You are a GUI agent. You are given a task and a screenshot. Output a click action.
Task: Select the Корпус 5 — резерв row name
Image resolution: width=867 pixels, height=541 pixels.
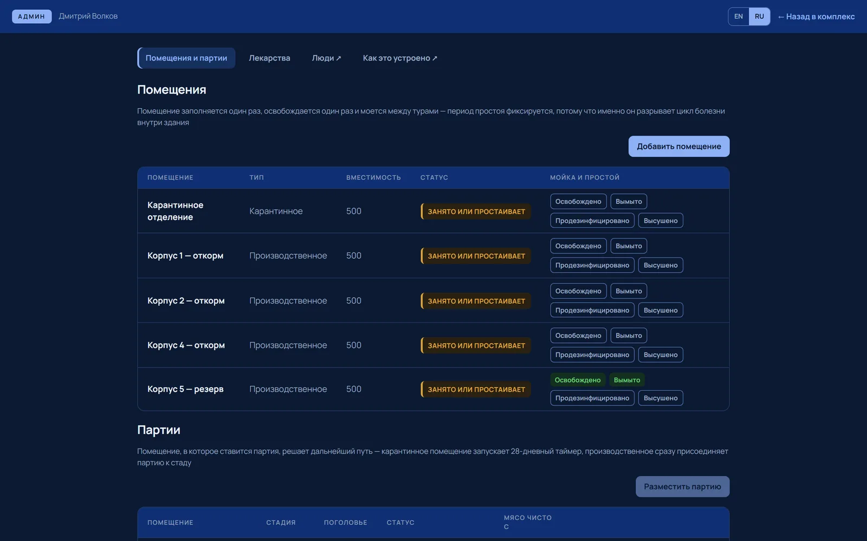[185, 389]
